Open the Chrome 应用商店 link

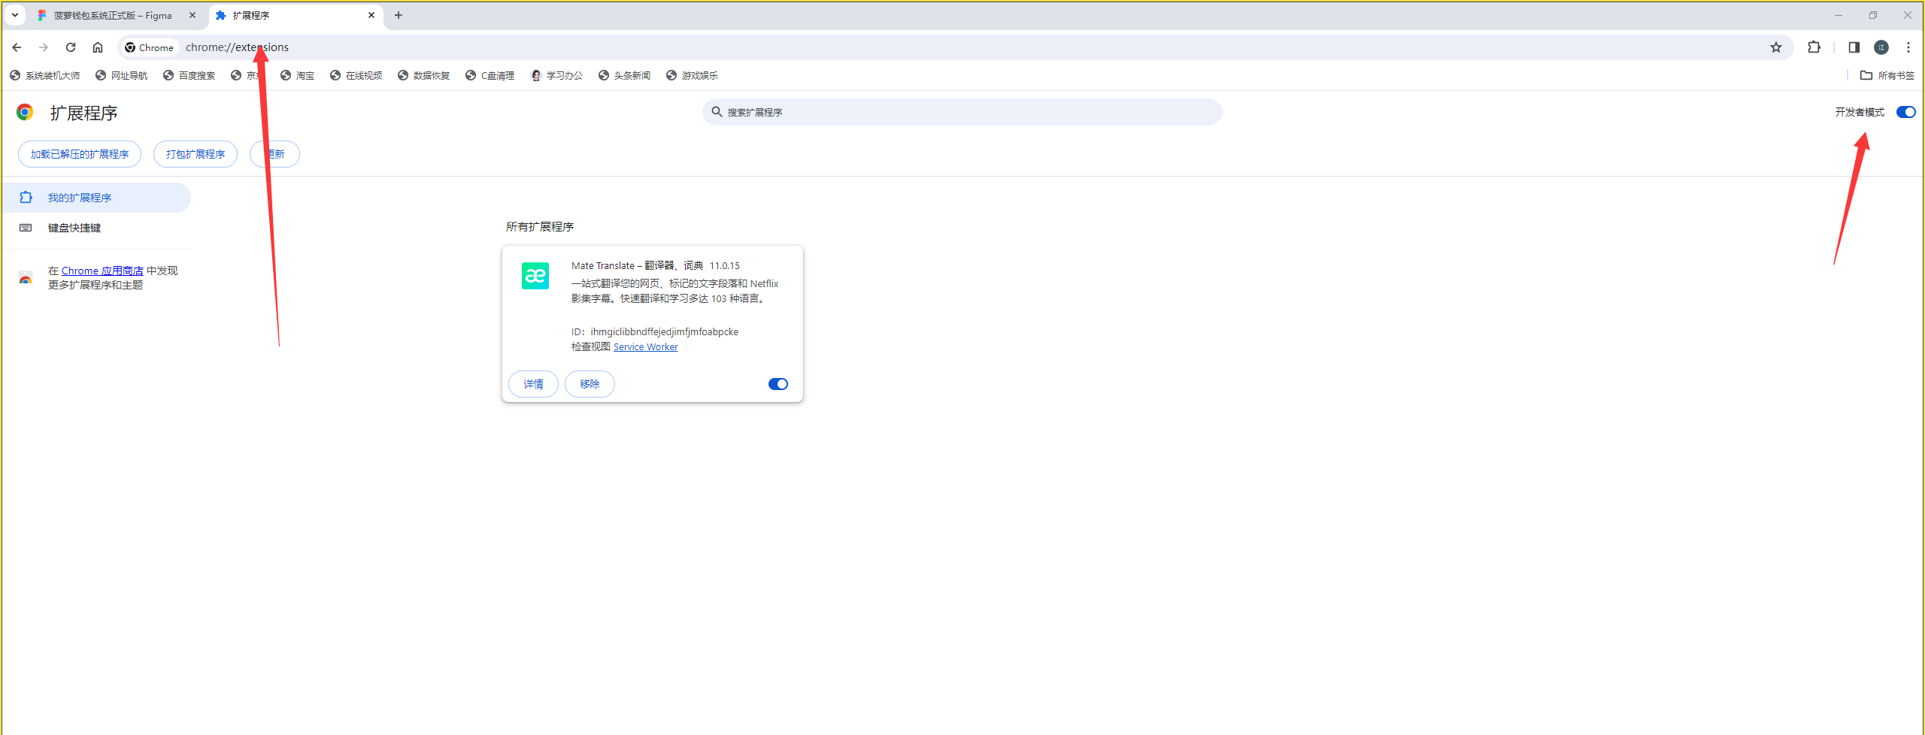click(x=102, y=271)
